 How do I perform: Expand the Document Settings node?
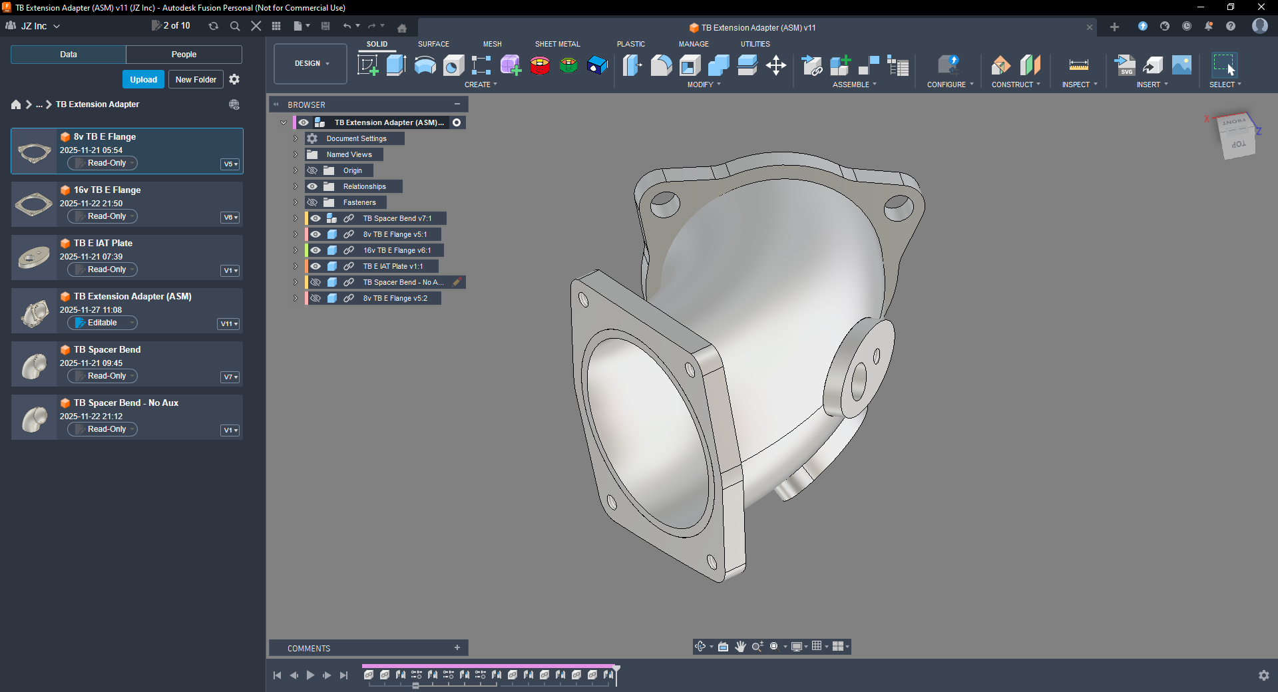click(x=296, y=138)
